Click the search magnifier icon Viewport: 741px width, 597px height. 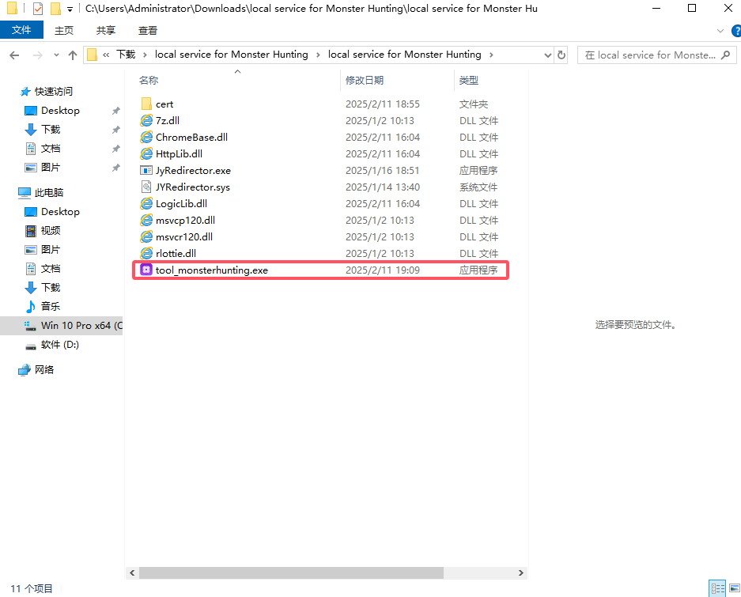click(x=726, y=55)
